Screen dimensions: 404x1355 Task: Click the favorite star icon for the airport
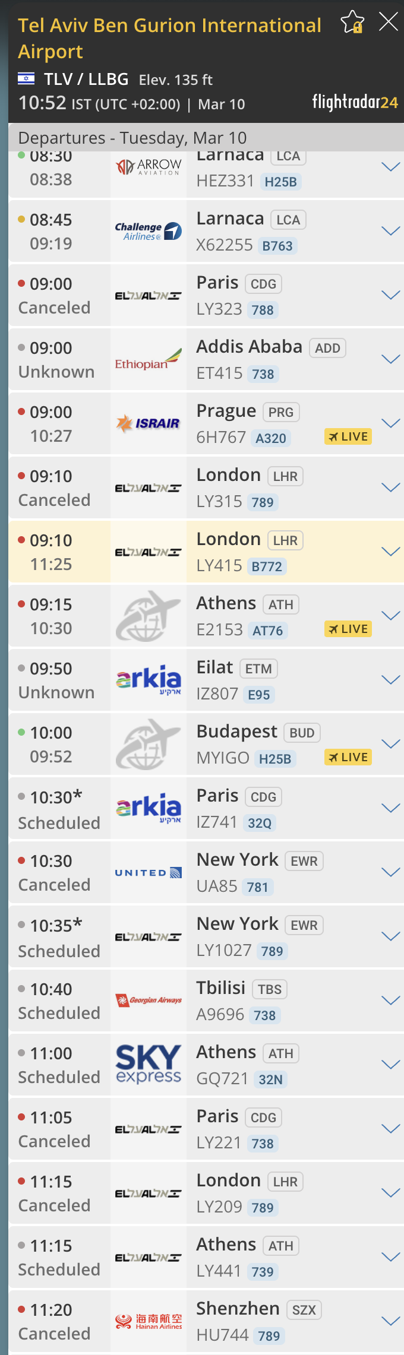[x=352, y=23]
